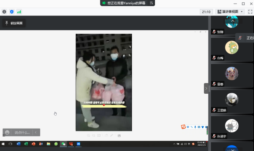Click the muted mic icon beside 白梅

(x=214, y=58)
